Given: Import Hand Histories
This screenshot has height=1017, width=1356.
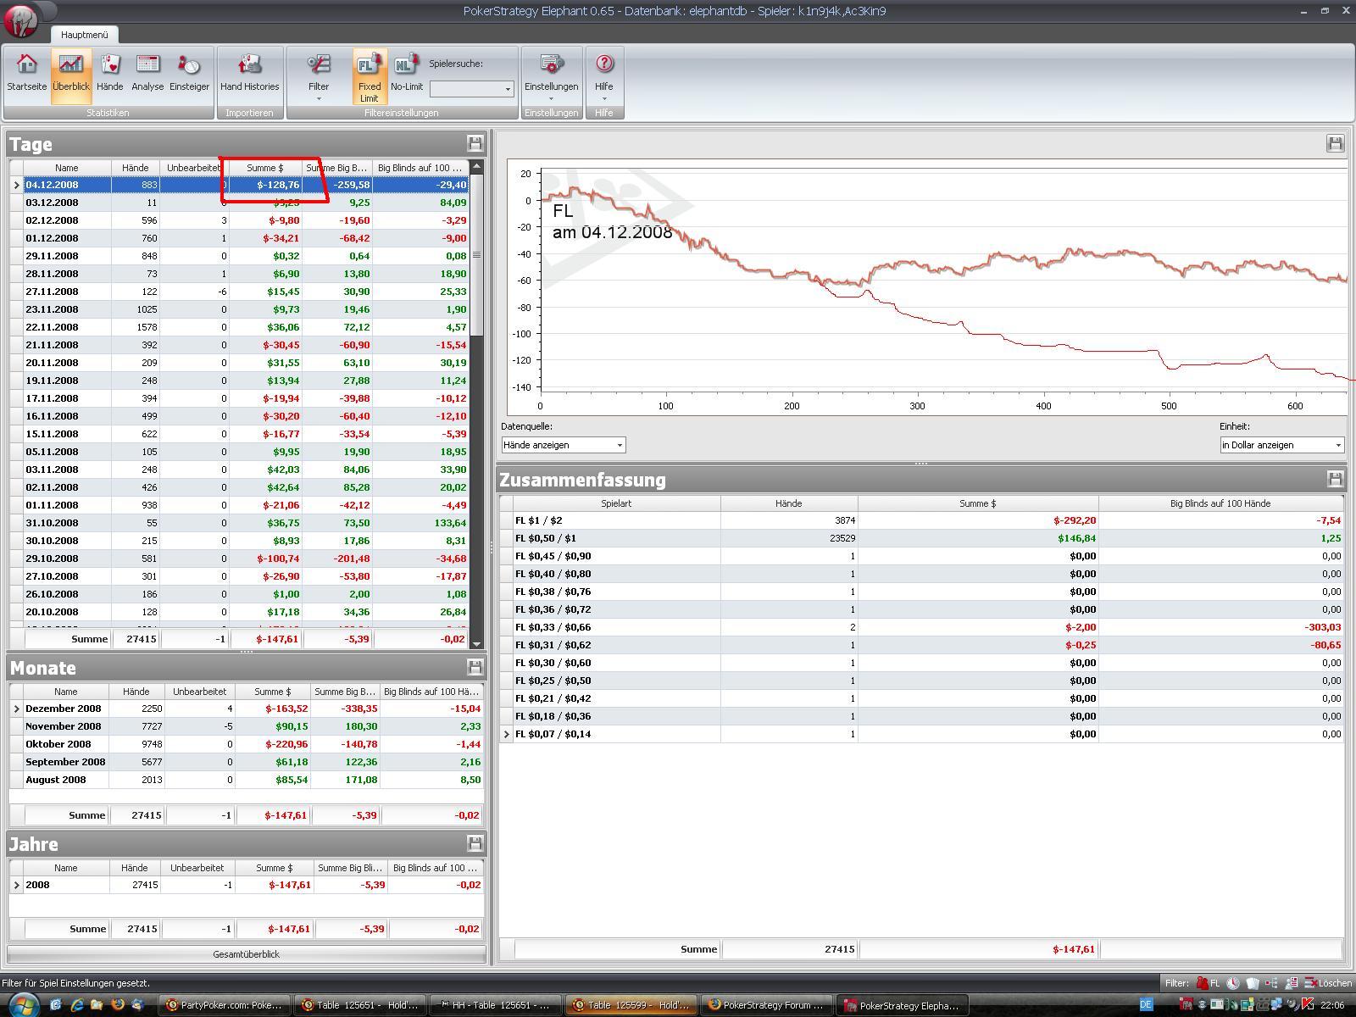Looking at the screenshot, I should (x=249, y=75).
